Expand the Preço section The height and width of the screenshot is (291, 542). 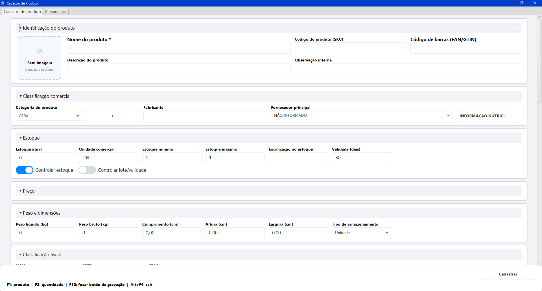pyautogui.click(x=269, y=191)
